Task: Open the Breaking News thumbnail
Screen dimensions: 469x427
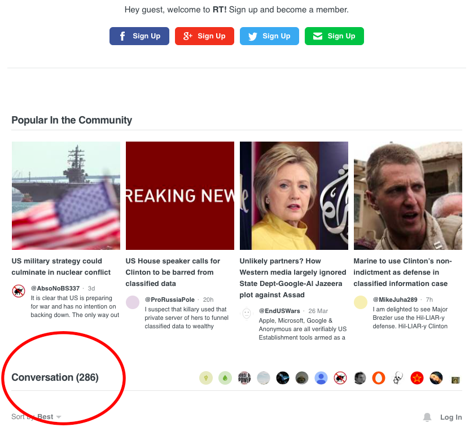Action: click(x=180, y=196)
